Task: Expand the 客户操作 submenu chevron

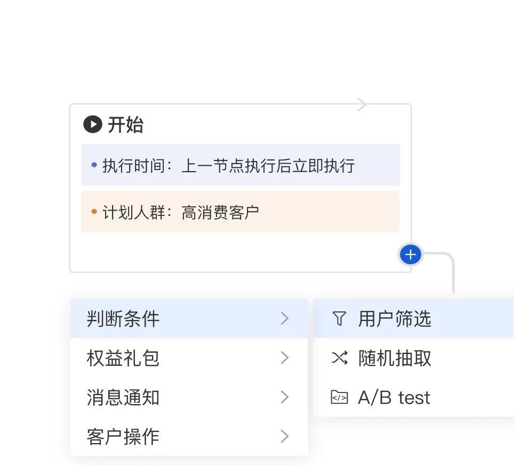Action: [285, 436]
